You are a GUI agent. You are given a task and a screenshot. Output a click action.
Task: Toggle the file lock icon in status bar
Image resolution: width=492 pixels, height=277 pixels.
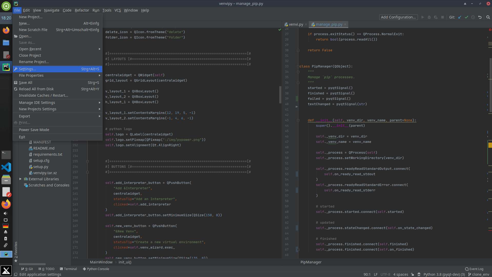pyautogui.click(x=413, y=274)
